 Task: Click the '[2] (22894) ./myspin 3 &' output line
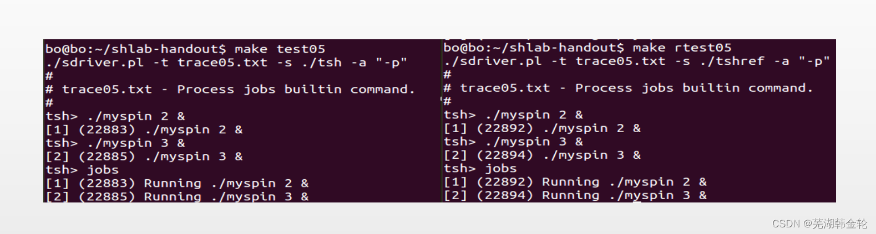[x=542, y=155]
